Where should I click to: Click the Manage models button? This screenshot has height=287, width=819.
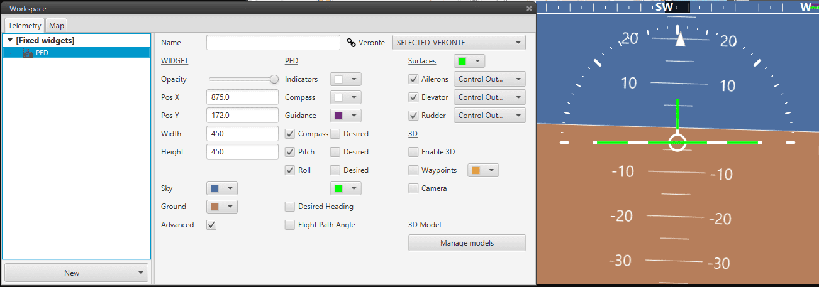467,243
